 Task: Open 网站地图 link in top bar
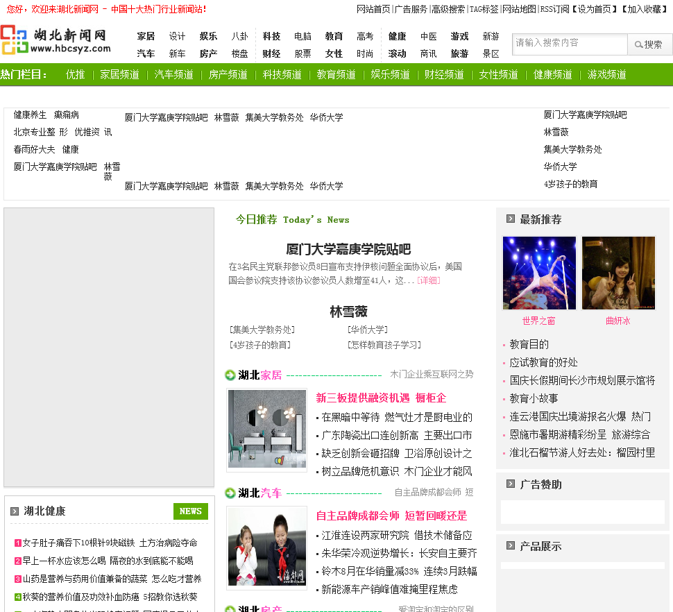pos(519,9)
